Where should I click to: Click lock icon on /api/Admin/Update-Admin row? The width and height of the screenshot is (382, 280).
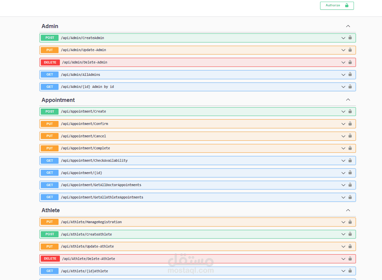tap(350, 50)
